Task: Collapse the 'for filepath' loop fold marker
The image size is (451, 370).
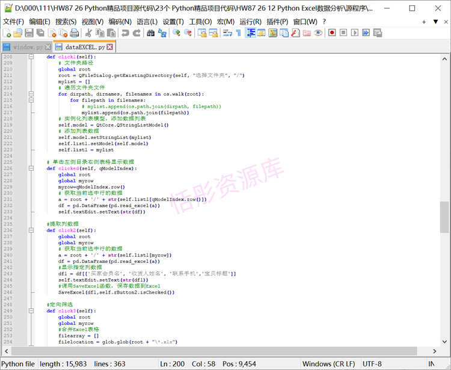Action: [31, 100]
